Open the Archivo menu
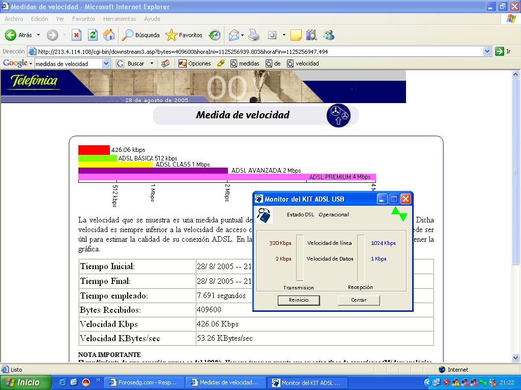 [x=14, y=19]
